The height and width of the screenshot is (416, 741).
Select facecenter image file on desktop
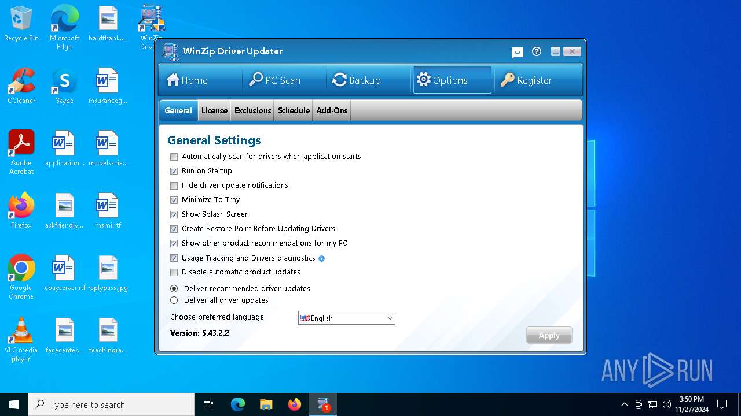click(x=64, y=336)
